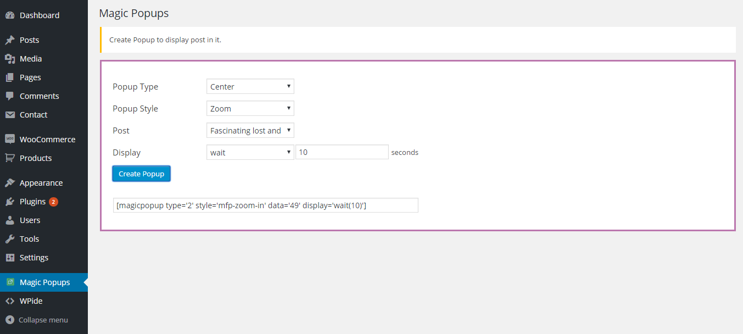
Task: Click the Create Popup button
Action: tap(142, 174)
